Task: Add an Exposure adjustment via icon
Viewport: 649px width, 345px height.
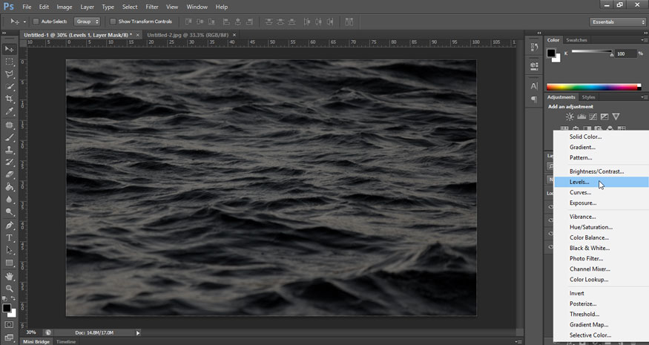Action: [604, 116]
